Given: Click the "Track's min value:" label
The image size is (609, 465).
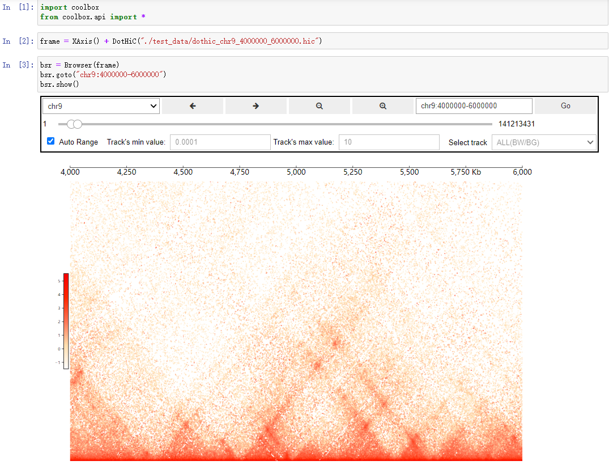Looking at the screenshot, I should (136, 142).
